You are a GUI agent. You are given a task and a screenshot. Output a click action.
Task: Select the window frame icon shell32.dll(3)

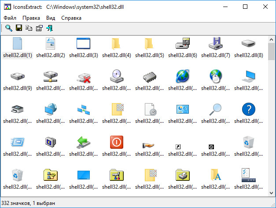[84, 43]
